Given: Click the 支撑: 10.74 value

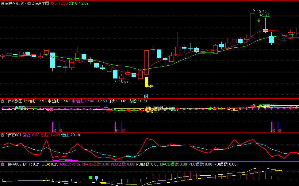Looking at the screenshot, I should [138, 101].
